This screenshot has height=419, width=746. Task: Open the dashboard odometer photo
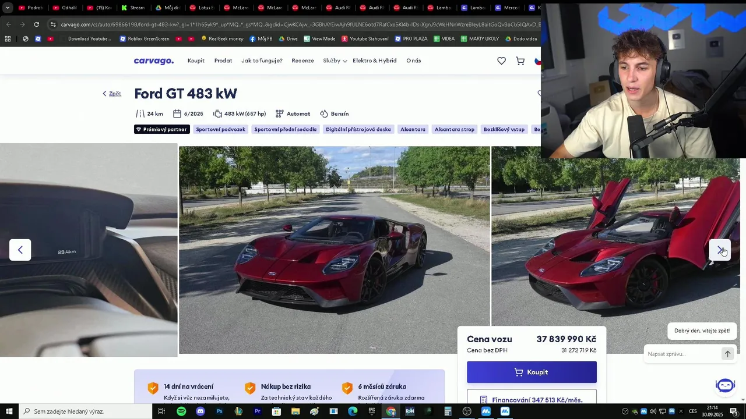pos(89,250)
